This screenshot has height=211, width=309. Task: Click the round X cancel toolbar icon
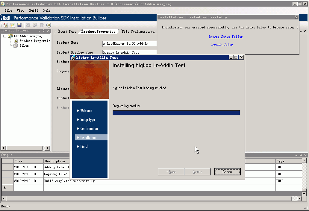coord(49,25)
